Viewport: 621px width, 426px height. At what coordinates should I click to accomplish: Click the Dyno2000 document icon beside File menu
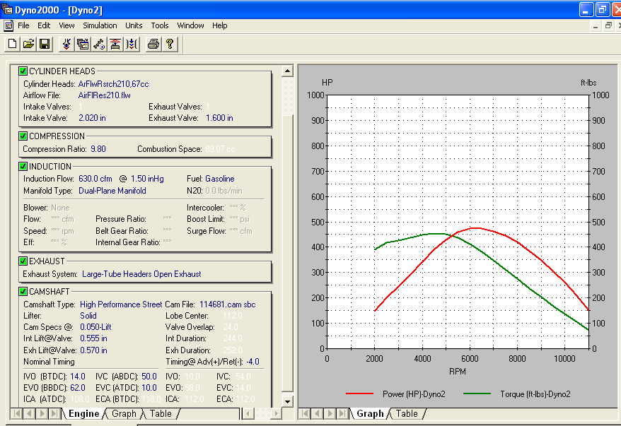(x=8, y=25)
